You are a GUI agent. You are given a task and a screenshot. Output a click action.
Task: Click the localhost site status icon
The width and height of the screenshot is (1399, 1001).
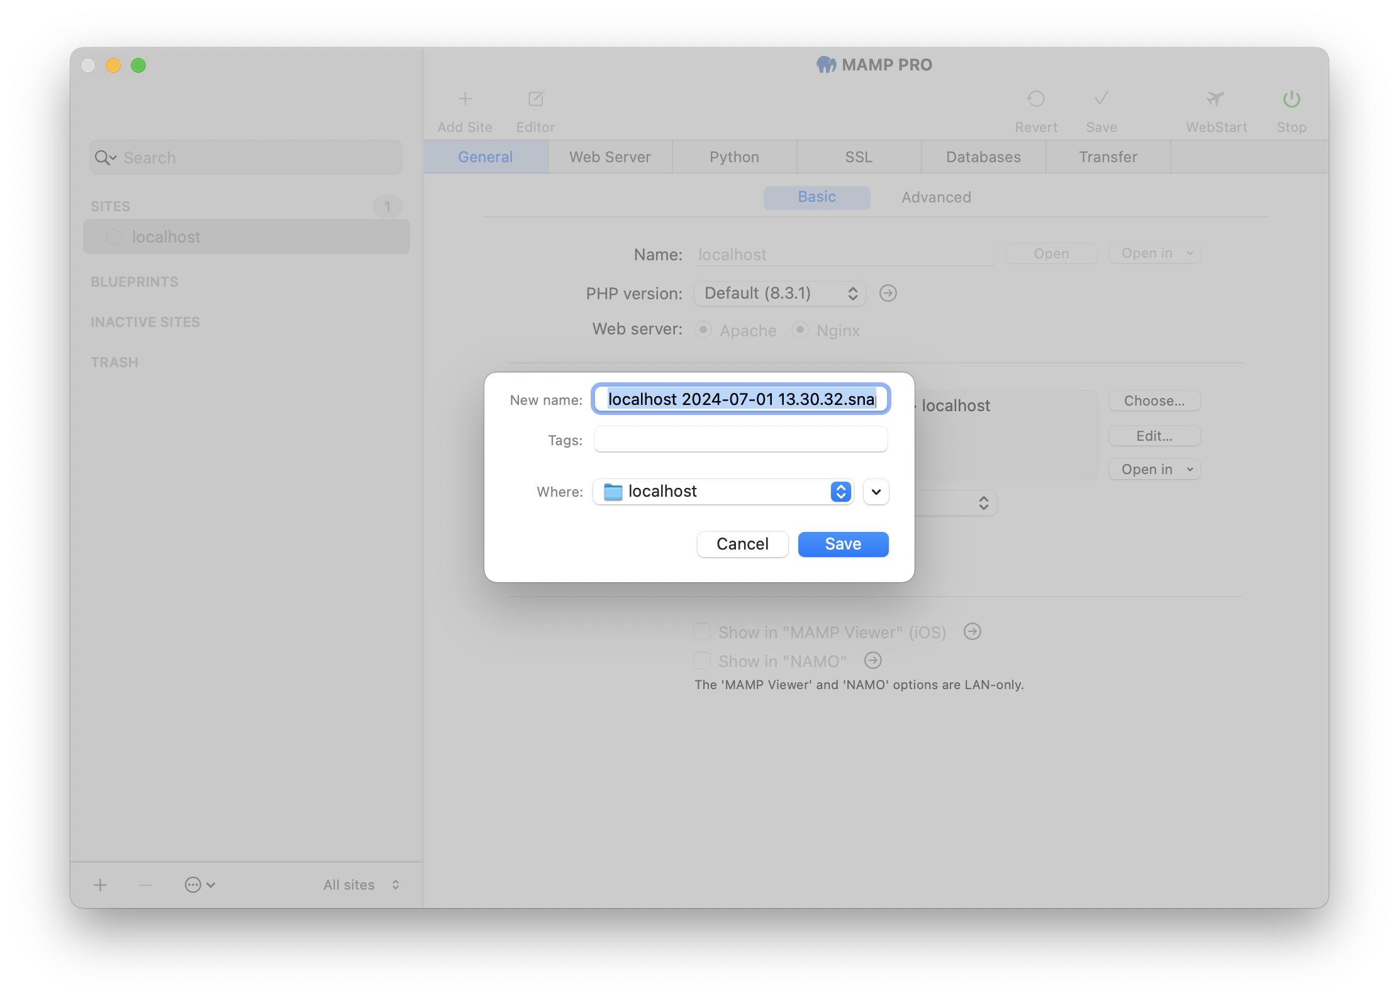114,237
